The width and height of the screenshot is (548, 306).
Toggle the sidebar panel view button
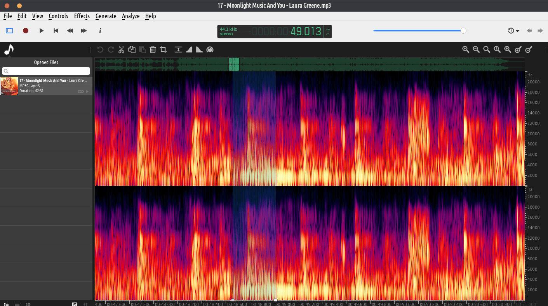[x=9, y=31]
